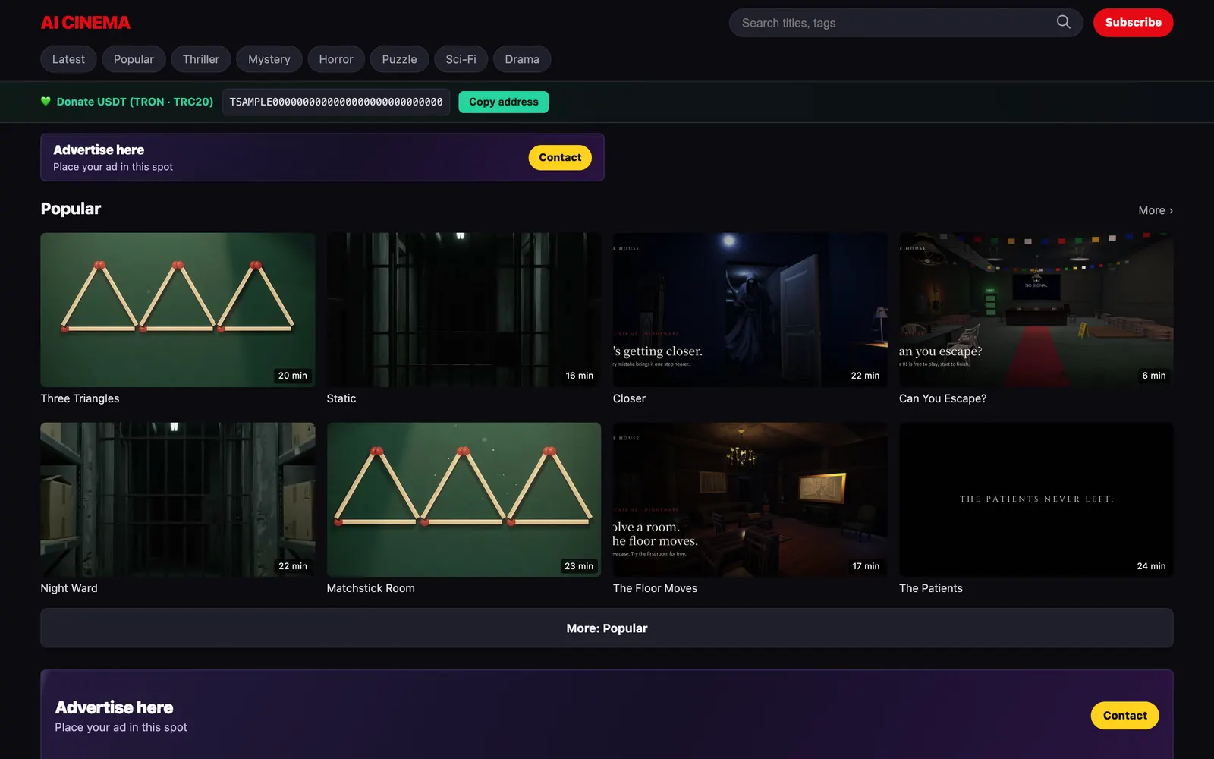Open the Matchstick Room thumbnail
This screenshot has width=1214, height=759.
coord(464,499)
